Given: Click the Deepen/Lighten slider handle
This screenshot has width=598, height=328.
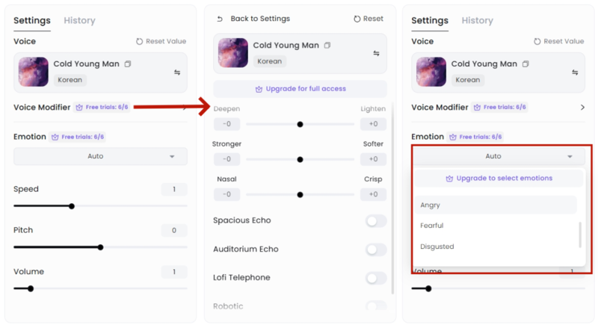Looking at the screenshot, I should (x=300, y=124).
